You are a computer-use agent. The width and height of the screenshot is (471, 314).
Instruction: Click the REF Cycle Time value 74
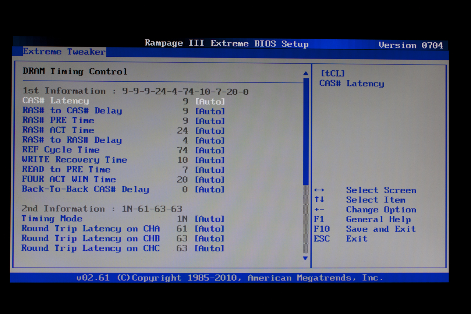(182, 150)
